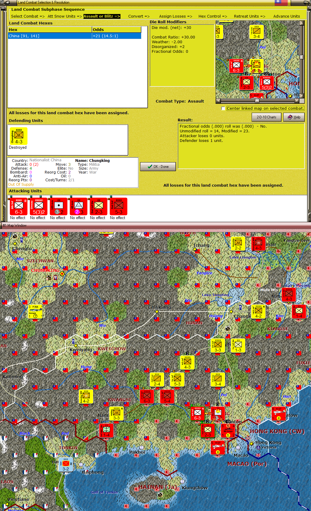Screen dimensions: 311x511
Task: Go to Advance Units subphase step
Action: 287,16
